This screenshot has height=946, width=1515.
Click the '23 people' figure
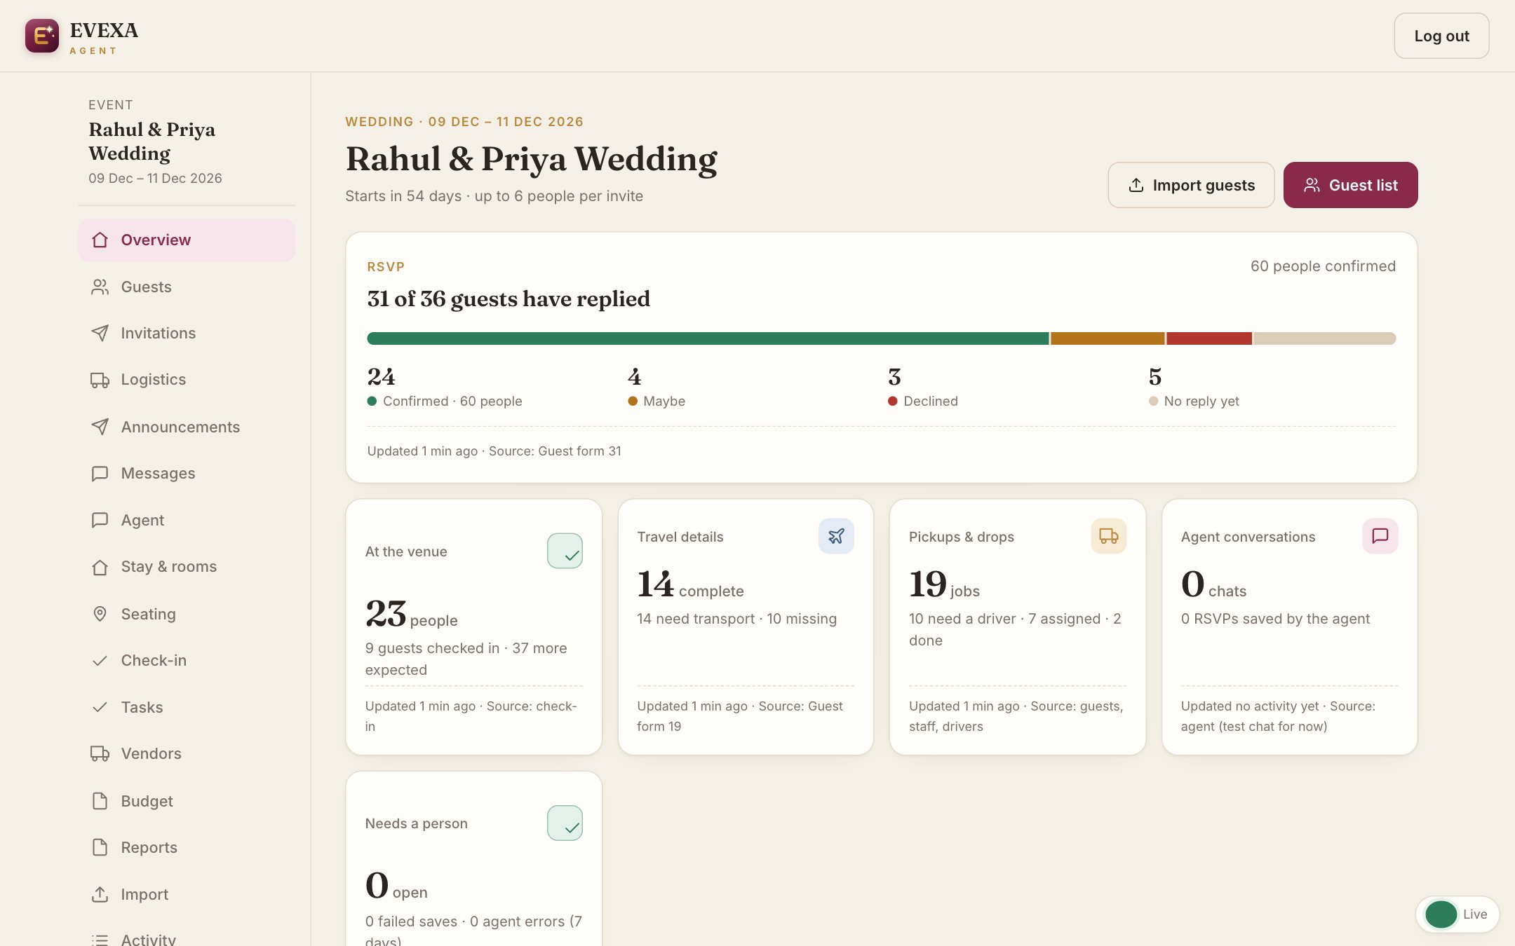(411, 615)
